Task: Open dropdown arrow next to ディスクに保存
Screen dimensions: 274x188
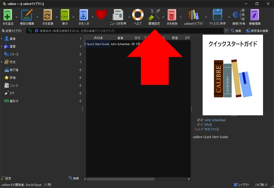Action: coord(229,17)
